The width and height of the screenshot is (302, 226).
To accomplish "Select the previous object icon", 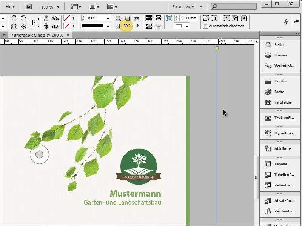I will tap(55, 18).
